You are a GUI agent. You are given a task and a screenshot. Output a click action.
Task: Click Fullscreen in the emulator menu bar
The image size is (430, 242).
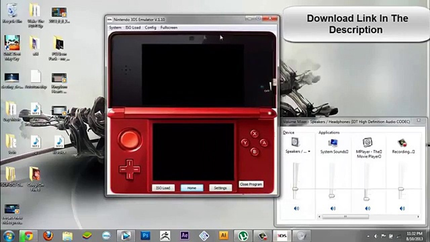[x=169, y=28]
